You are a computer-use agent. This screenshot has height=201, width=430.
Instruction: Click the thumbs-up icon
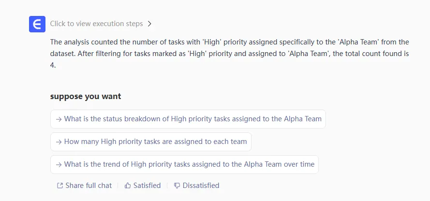coord(128,186)
